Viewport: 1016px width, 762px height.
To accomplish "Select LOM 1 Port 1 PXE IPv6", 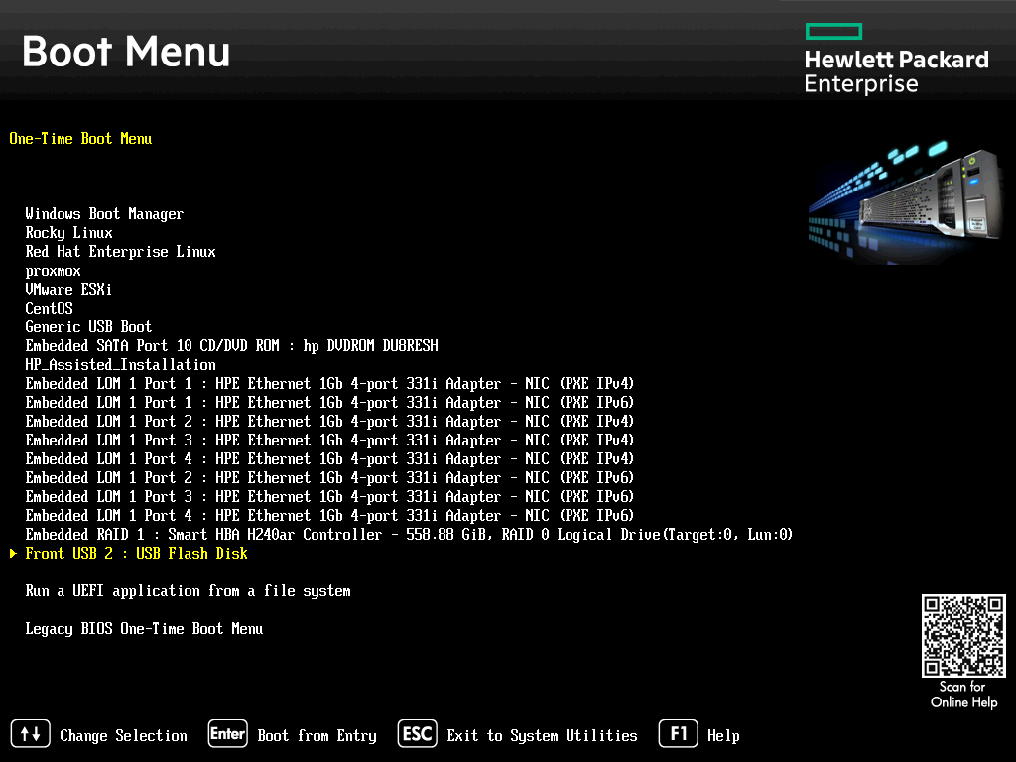I will coord(329,403).
